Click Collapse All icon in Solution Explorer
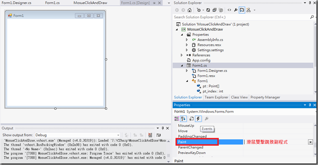 tap(214, 10)
